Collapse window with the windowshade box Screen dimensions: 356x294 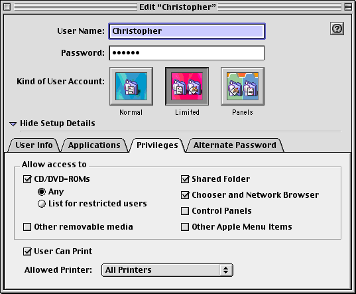(348, 7)
